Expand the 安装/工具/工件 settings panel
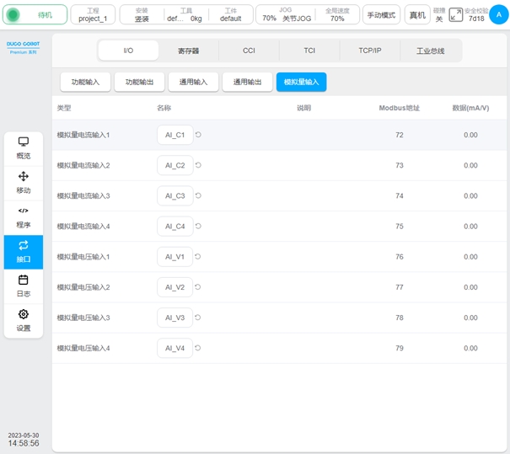This screenshot has height=454, width=510. (185, 14)
